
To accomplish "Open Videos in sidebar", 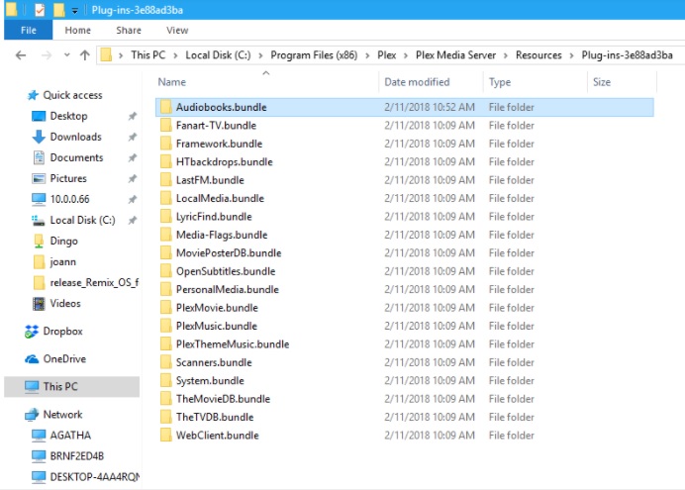I will 65,304.
